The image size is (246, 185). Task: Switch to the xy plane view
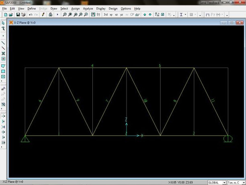pyautogui.click(x=111, y=15)
